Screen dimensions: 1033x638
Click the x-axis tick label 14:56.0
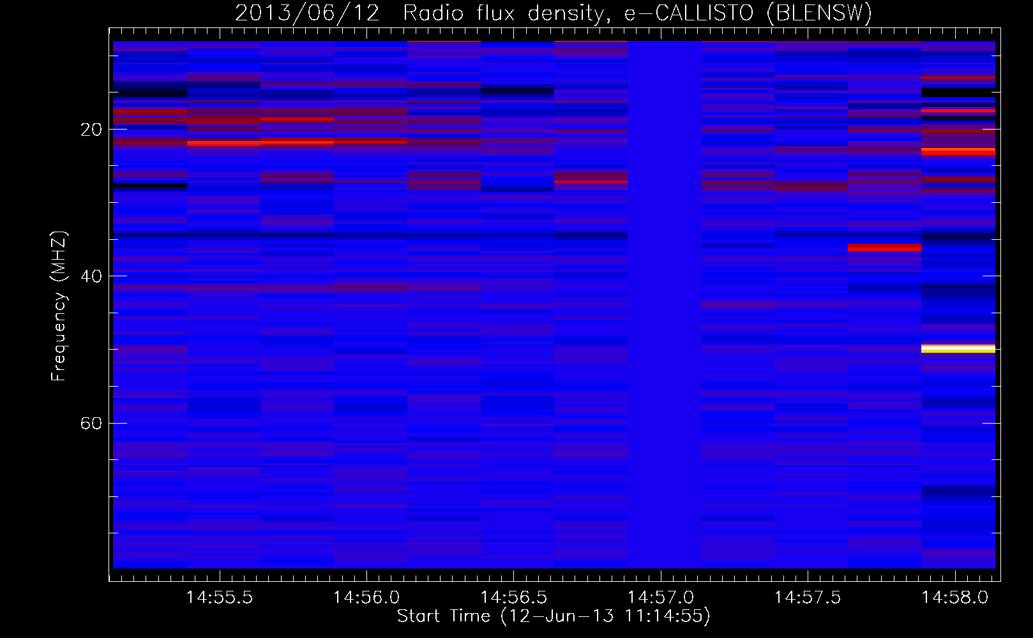pyautogui.click(x=366, y=598)
